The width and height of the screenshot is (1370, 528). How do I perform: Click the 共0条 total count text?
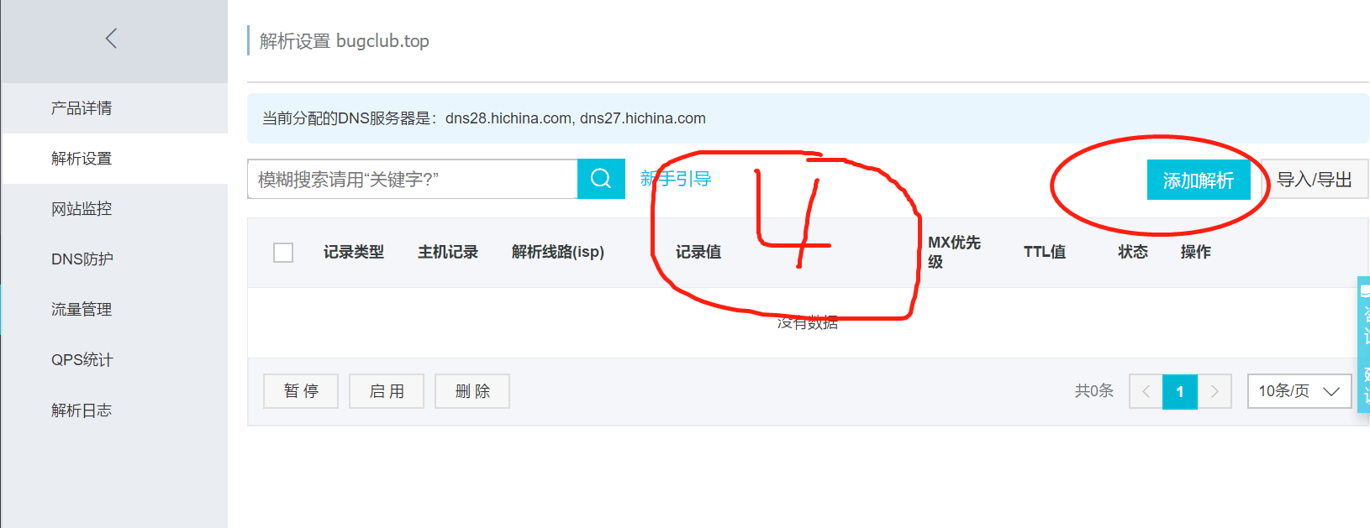point(1093,391)
